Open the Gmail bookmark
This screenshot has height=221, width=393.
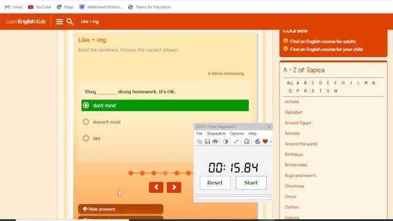14,7
